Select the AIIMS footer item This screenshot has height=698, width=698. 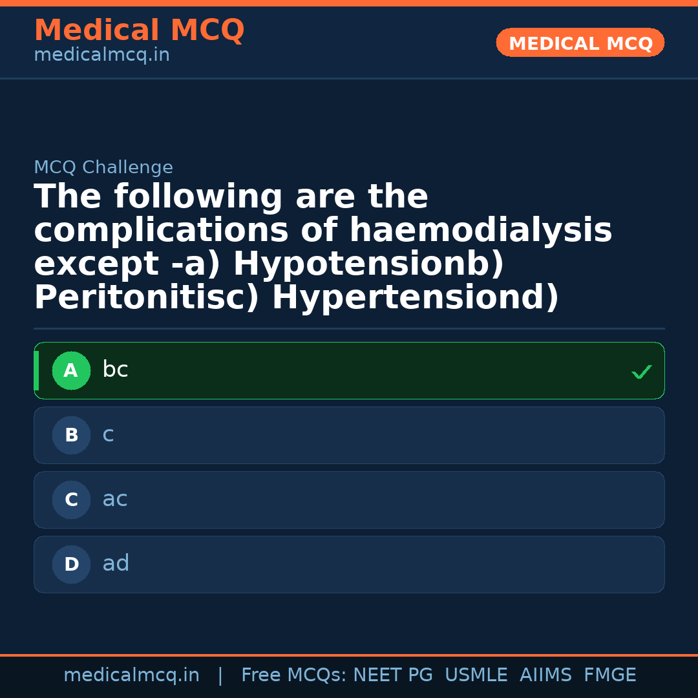tap(546, 674)
